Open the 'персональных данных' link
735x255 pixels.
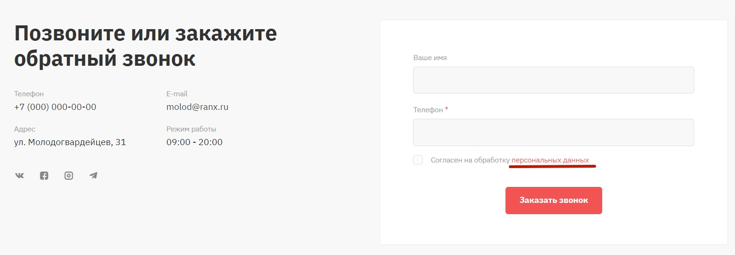[550, 160]
